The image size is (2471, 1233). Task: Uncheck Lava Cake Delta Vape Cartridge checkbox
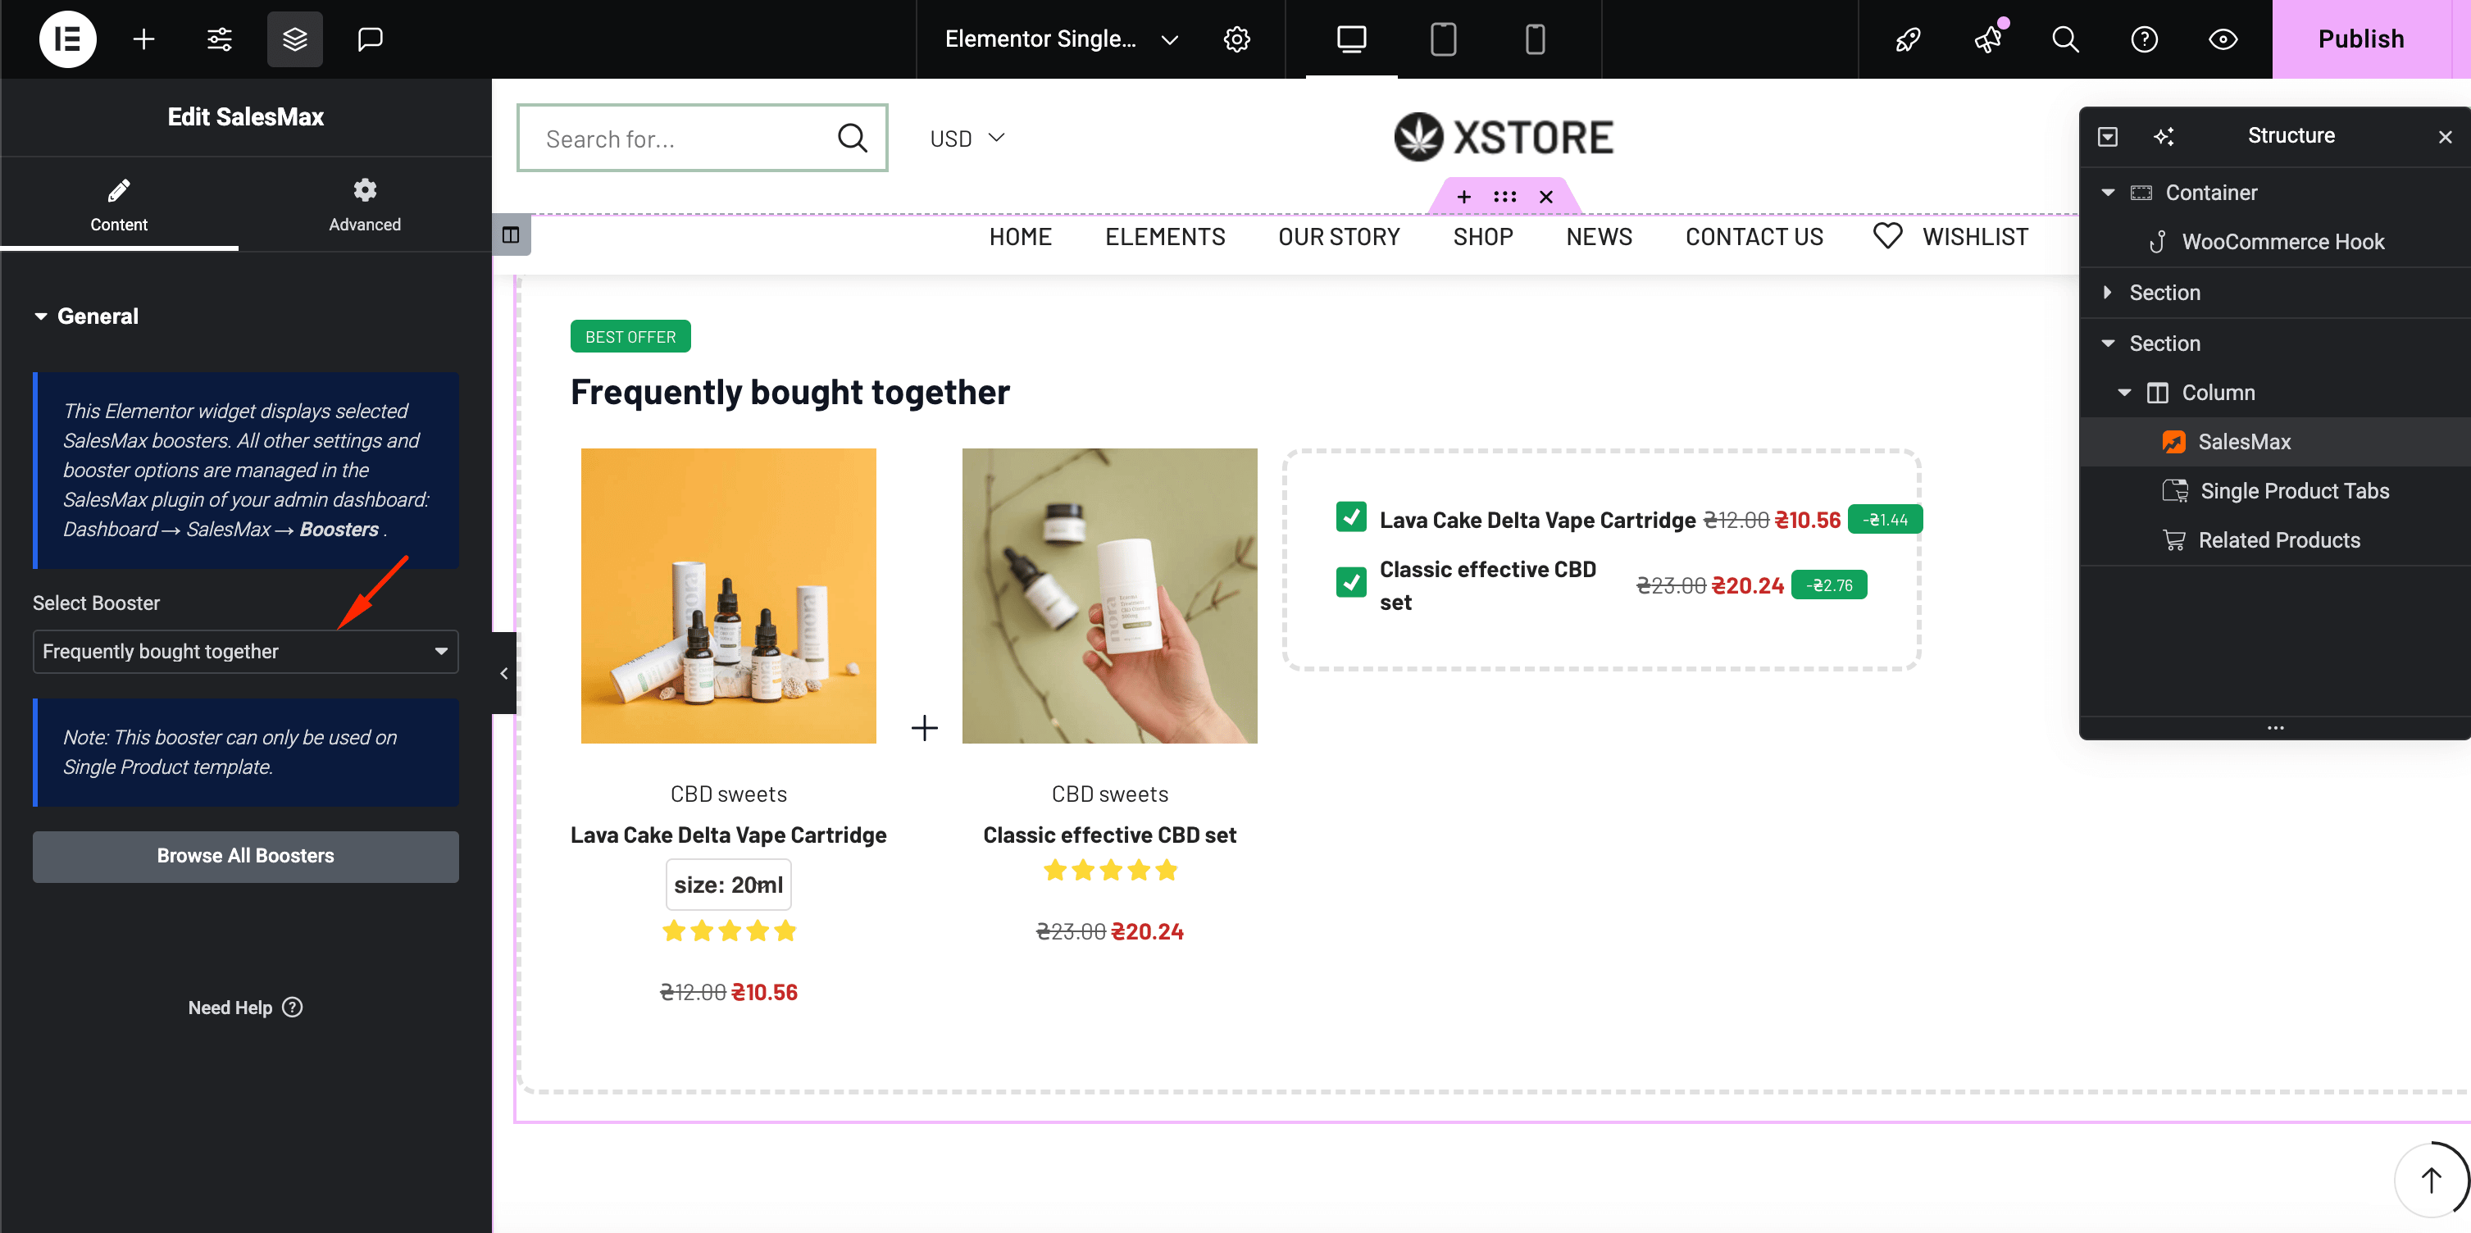(1350, 517)
